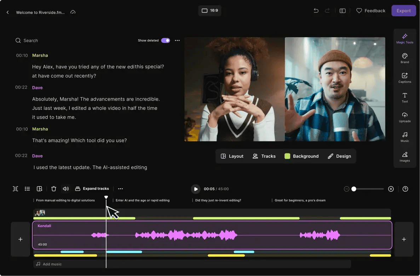Click the trash delete icon in timeline toolbar
Viewport: 420px width, 276px height.
[54, 189]
